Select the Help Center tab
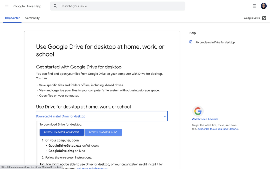Viewport: 270px width, 169px height. pos(12,18)
